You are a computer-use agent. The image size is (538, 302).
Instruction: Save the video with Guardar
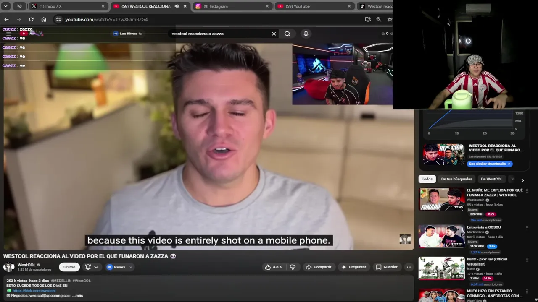coord(387,267)
